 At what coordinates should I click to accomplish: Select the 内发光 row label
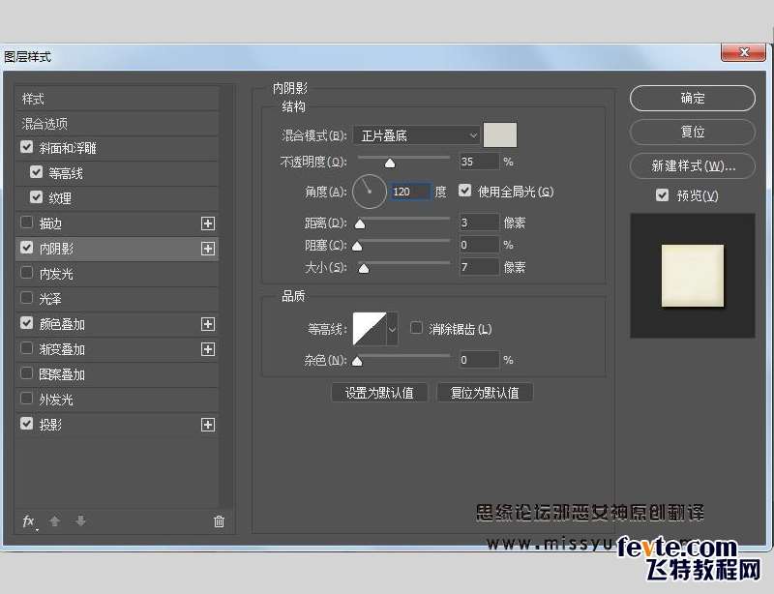pyautogui.click(x=56, y=274)
